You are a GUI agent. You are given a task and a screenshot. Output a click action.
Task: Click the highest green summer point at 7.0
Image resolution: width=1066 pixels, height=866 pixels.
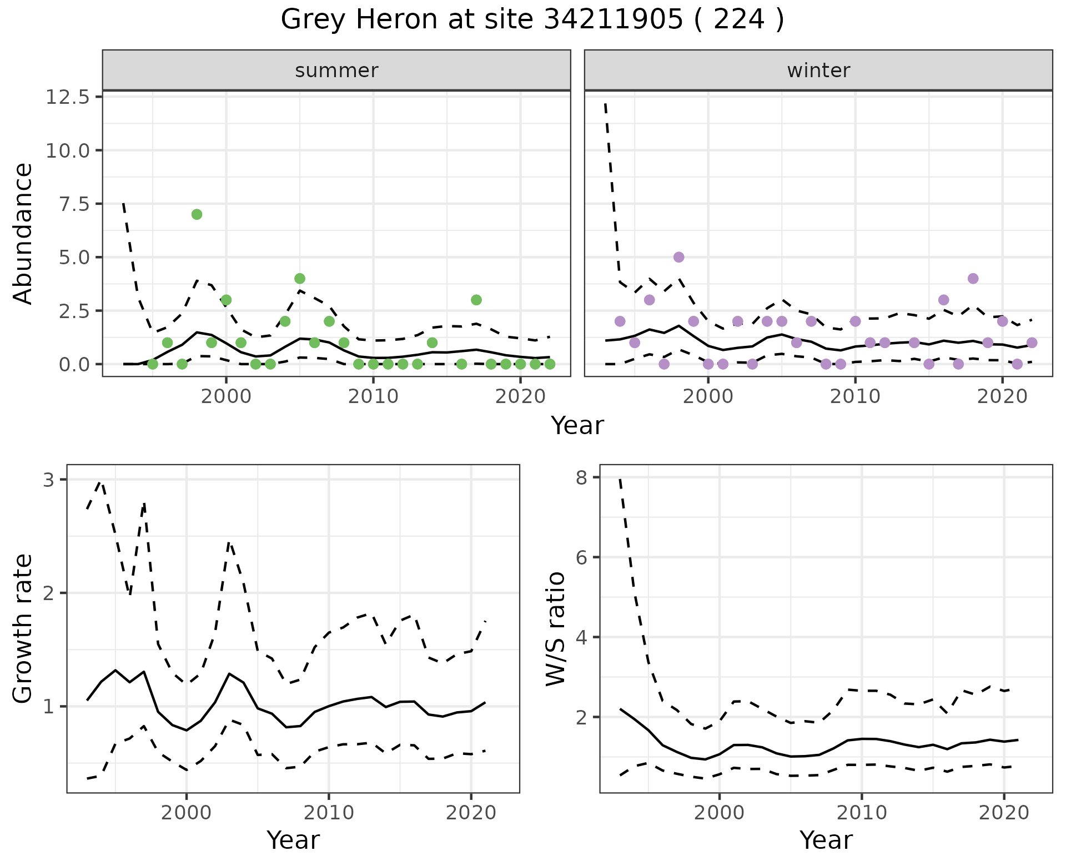pyautogui.click(x=197, y=214)
